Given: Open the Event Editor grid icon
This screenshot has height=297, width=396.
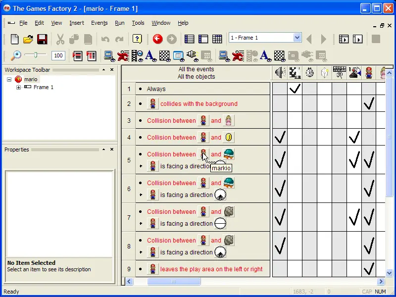Looking at the screenshot, I should (x=217, y=39).
